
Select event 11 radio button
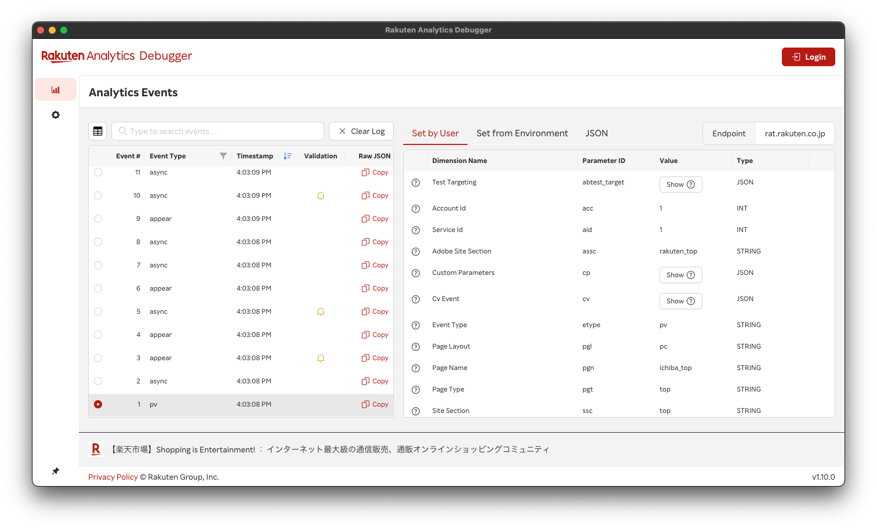98,172
